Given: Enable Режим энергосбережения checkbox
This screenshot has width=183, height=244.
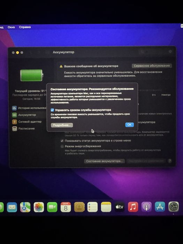Looking at the screenshot, I should (62, 146).
